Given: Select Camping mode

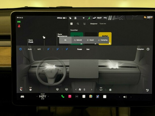Looking at the screenshot, I should [x=103, y=40].
